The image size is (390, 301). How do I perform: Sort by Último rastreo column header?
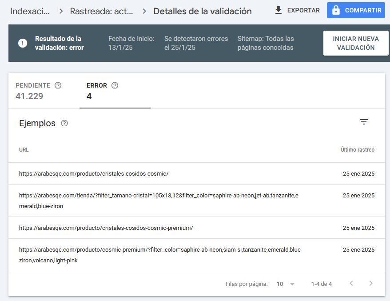click(x=358, y=150)
